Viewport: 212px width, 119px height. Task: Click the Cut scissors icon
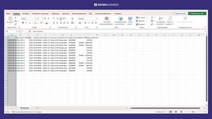point(16,18)
